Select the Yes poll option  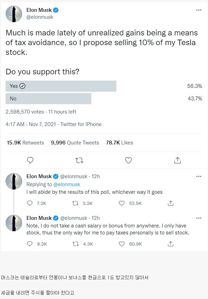point(61,86)
